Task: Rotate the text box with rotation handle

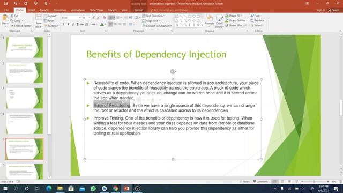Action: tap(173, 71)
